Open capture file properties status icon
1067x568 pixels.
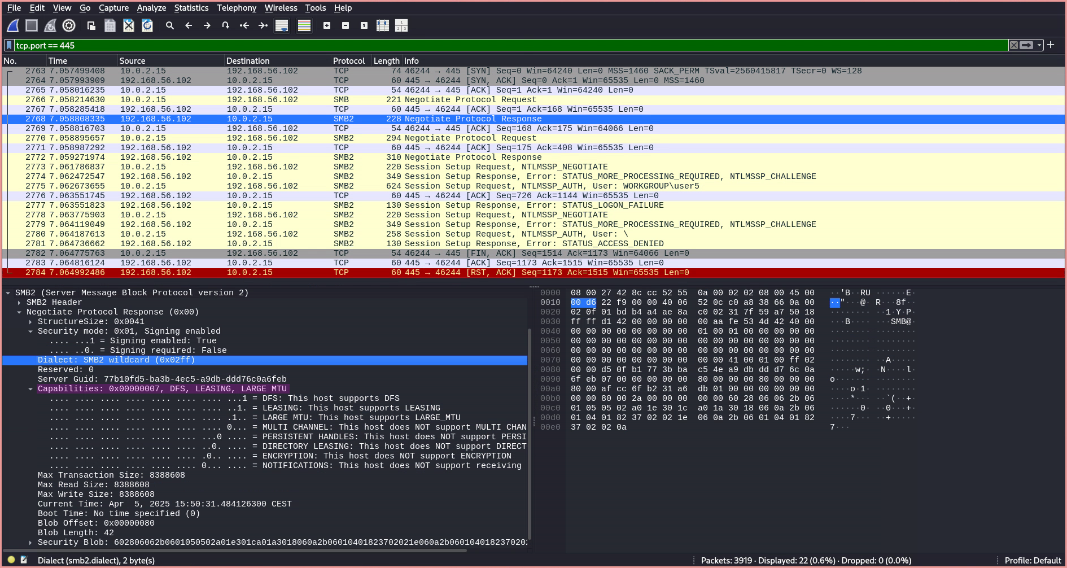tap(24, 560)
